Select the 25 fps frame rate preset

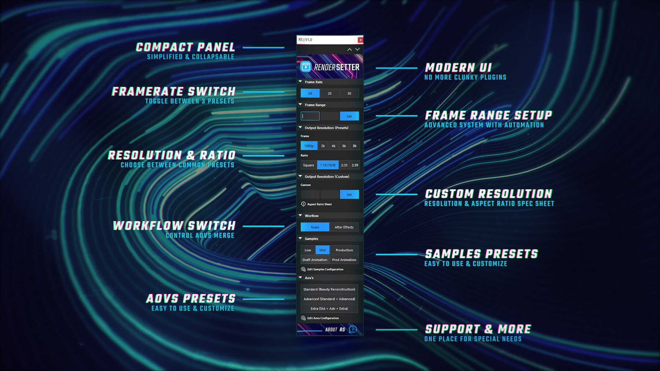(x=330, y=93)
